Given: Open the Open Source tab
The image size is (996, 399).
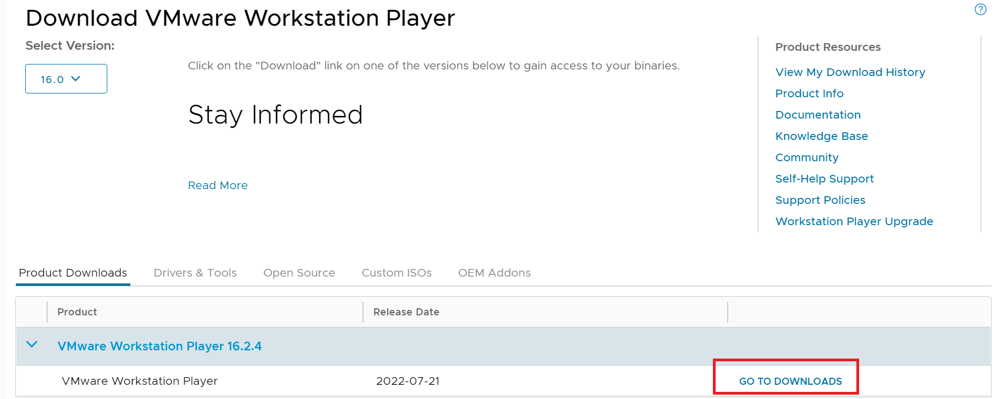Looking at the screenshot, I should click(299, 273).
